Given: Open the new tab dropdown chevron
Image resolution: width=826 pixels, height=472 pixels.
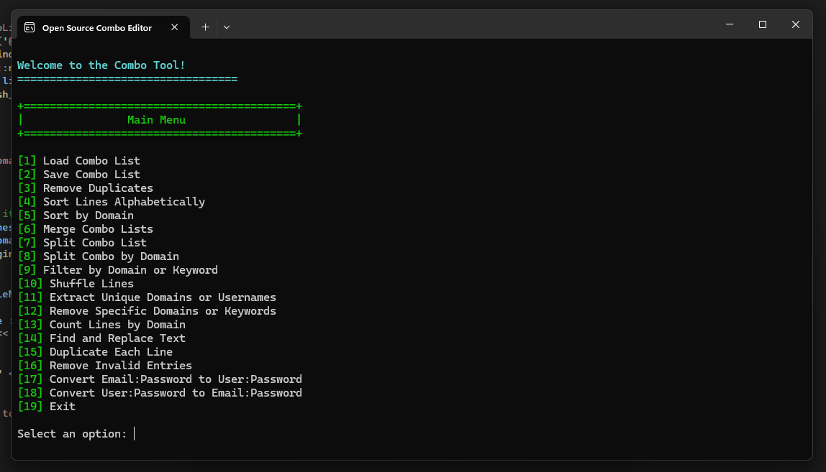Looking at the screenshot, I should click(x=226, y=27).
